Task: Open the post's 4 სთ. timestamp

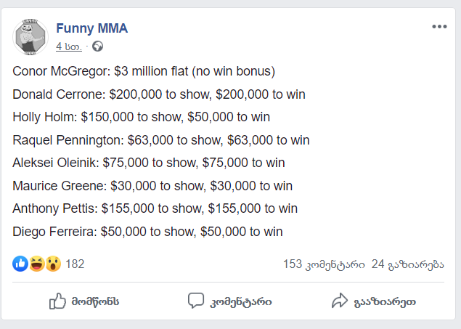Action: (68, 46)
